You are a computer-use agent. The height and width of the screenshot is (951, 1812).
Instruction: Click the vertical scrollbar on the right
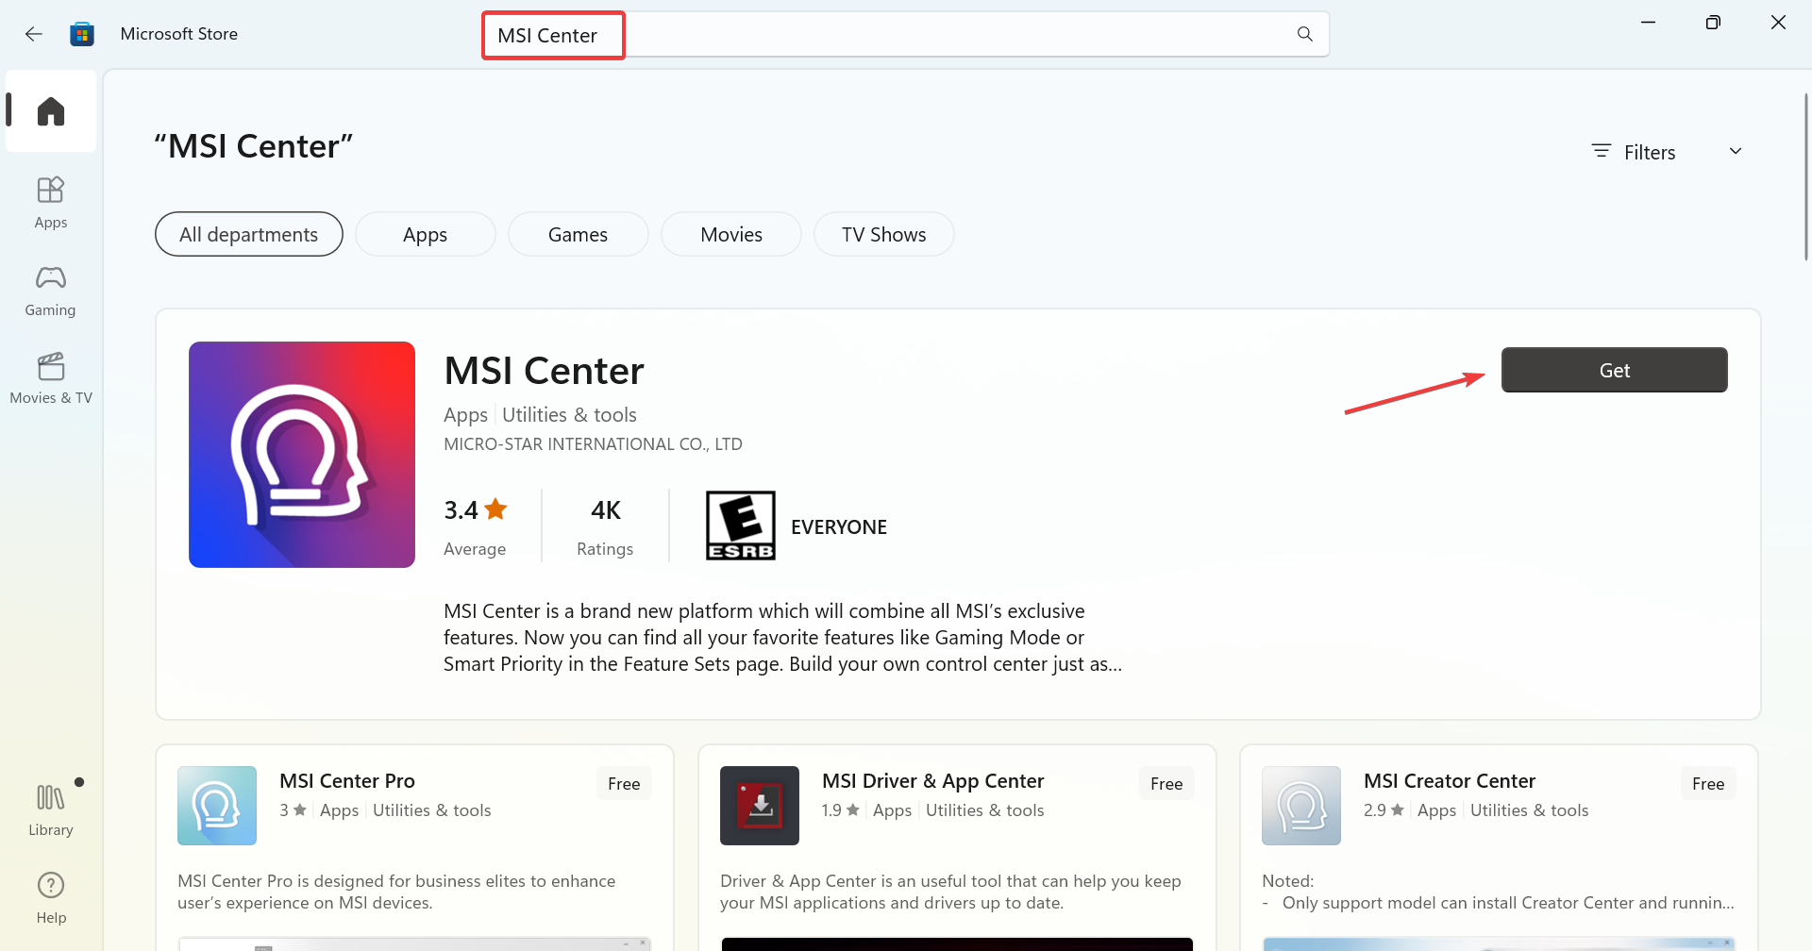tap(1805, 177)
